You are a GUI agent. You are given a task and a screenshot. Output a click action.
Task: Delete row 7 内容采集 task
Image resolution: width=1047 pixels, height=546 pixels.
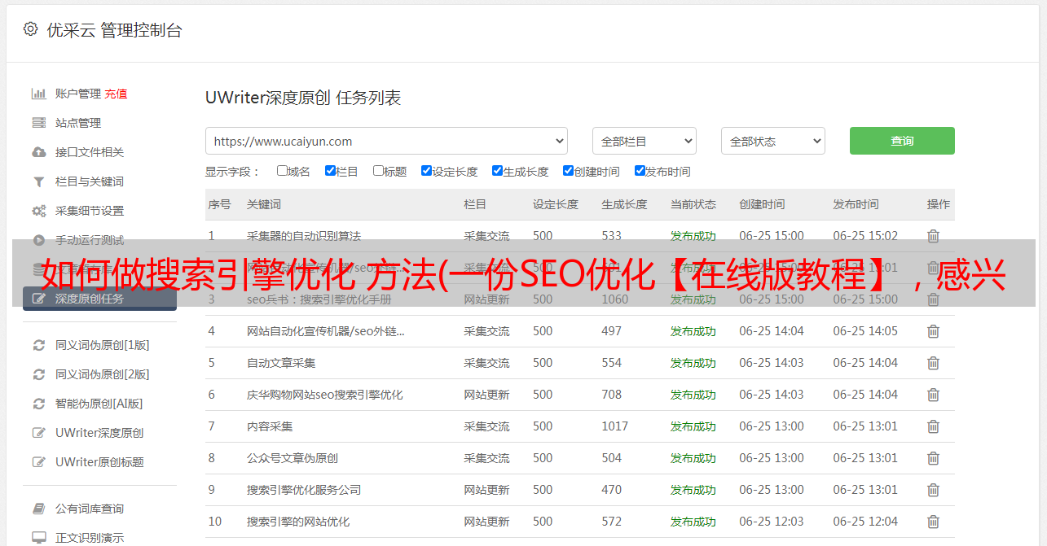click(x=933, y=426)
